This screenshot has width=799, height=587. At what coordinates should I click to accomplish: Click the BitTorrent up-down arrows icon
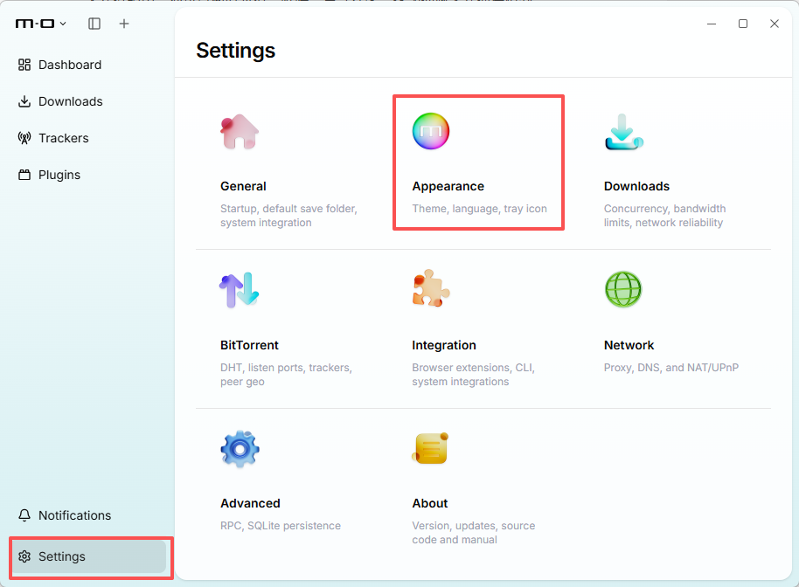tap(239, 290)
